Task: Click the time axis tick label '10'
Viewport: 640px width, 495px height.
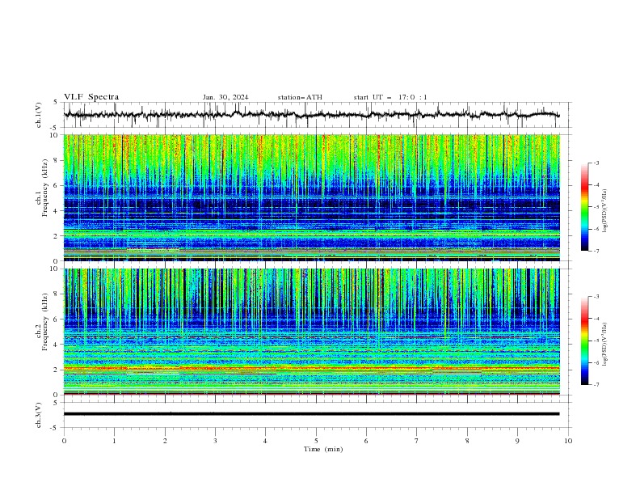Action: (x=568, y=441)
